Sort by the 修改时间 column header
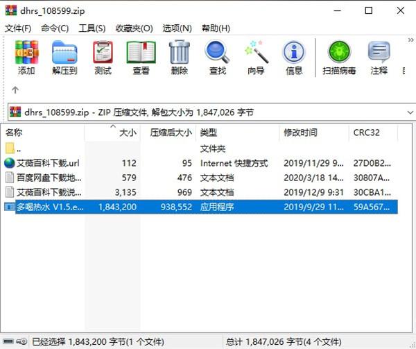This screenshot has height=349, width=416. pyautogui.click(x=314, y=132)
